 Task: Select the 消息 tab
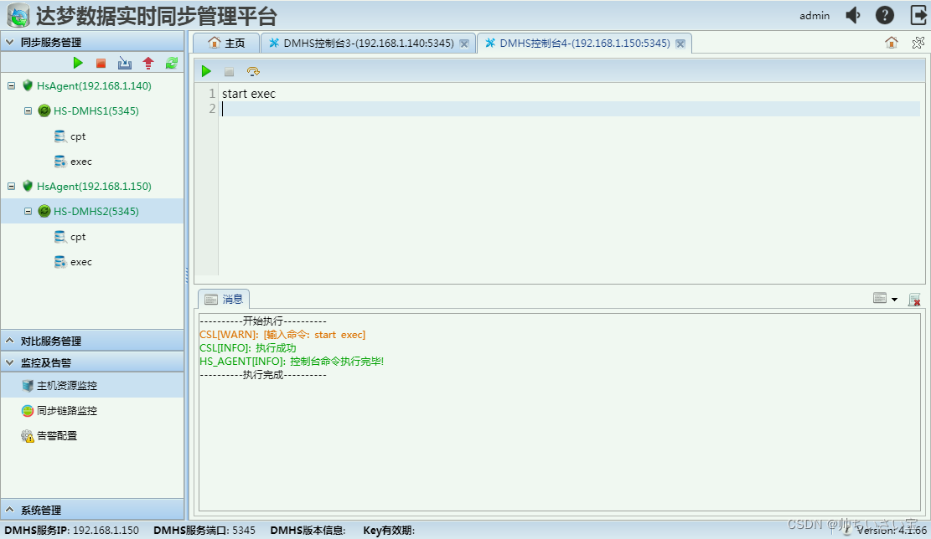click(x=224, y=299)
